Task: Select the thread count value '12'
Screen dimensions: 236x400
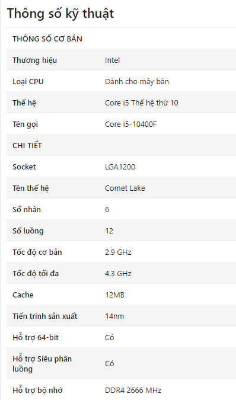Action: (x=109, y=231)
